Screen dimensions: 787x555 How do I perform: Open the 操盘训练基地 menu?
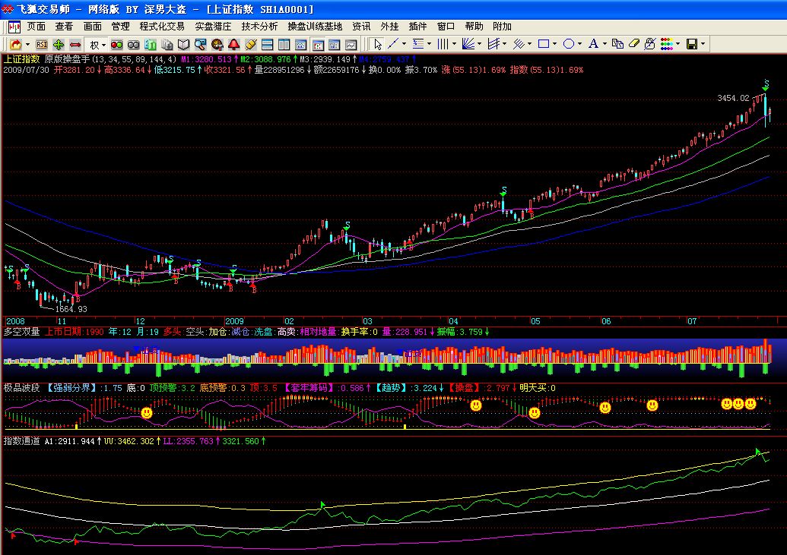(x=316, y=27)
